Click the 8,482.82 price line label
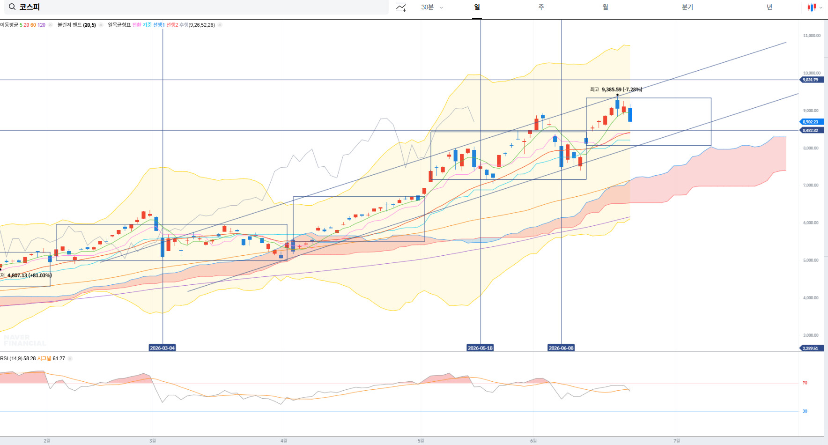 click(810, 130)
